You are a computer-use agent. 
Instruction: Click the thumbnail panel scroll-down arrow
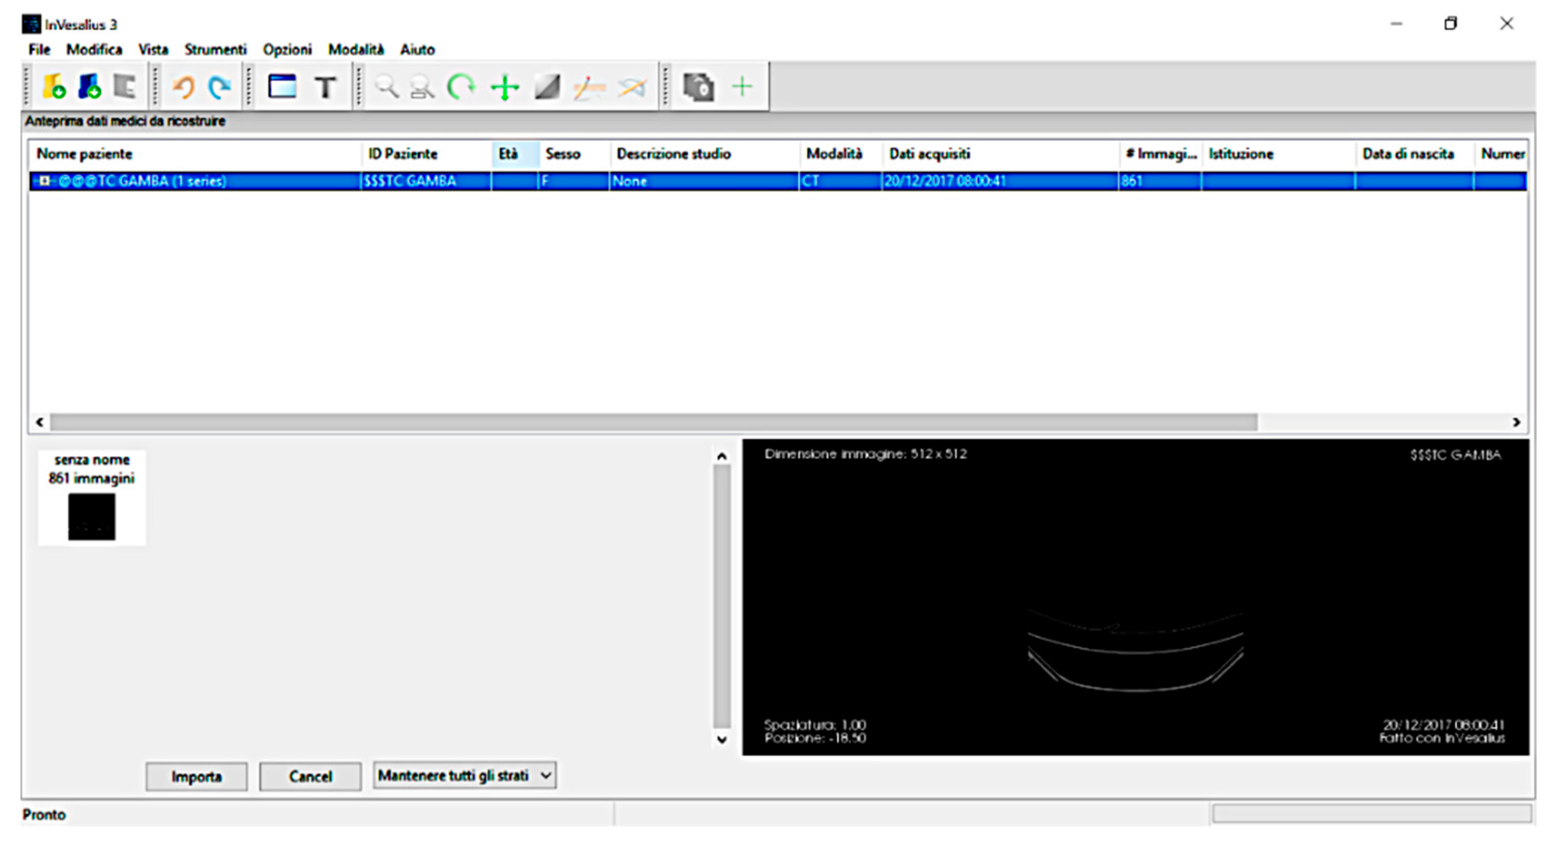click(721, 740)
